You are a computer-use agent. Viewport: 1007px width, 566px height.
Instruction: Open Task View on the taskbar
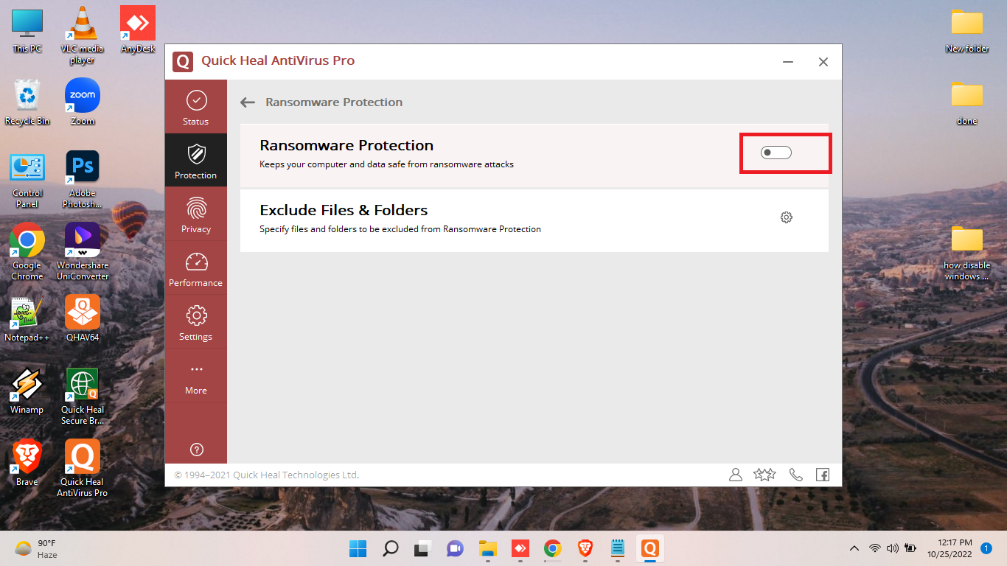[422, 548]
